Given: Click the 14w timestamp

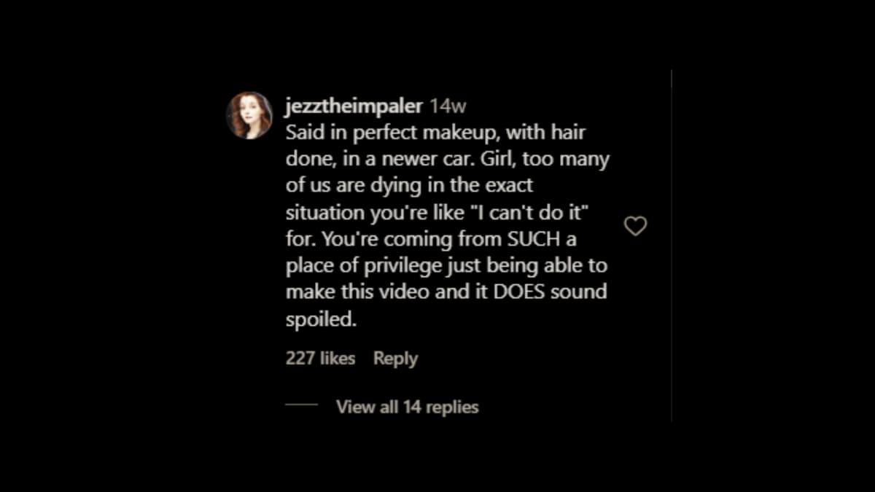Looking at the screenshot, I should (448, 106).
